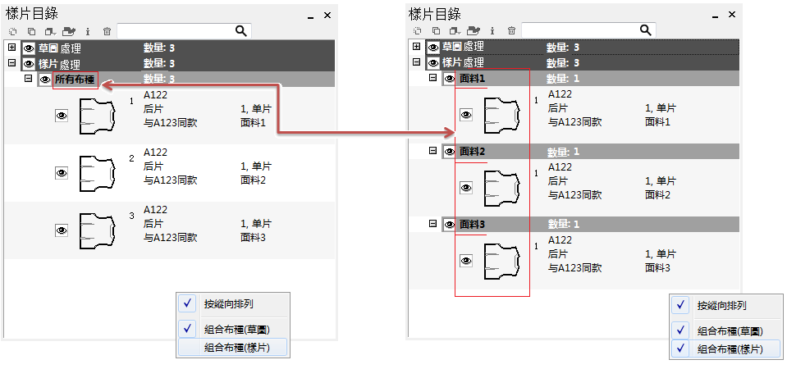Toggle eye icon of 面料3 pattern piece
Image resolution: width=787 pixels, height=369 pixels.
(x=466, y=261)
